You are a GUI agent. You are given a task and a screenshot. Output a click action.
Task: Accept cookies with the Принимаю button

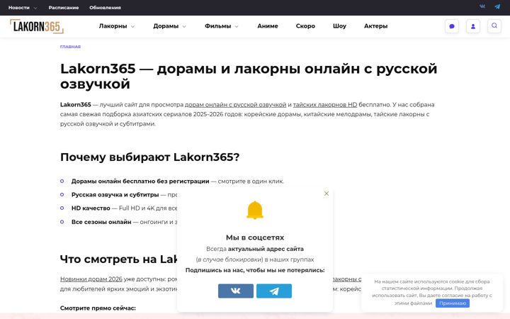click(453, 303)
